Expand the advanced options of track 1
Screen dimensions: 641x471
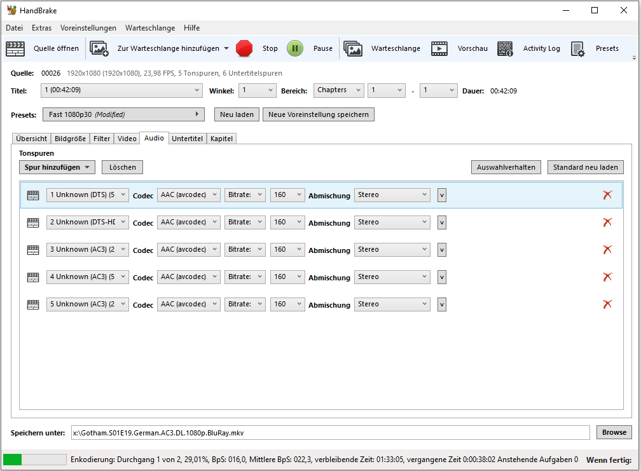coord(441,195)
